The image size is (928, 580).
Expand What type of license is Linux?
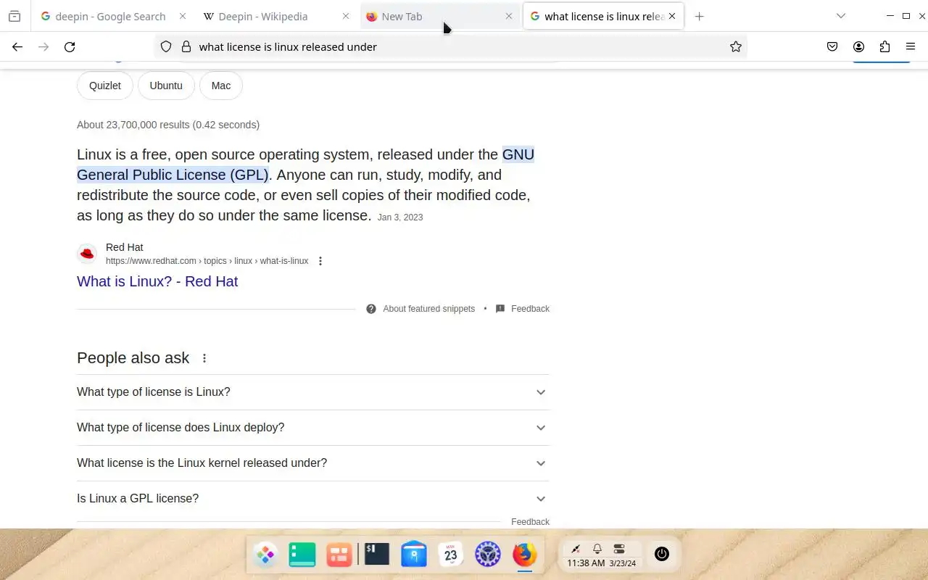(313, 392)
